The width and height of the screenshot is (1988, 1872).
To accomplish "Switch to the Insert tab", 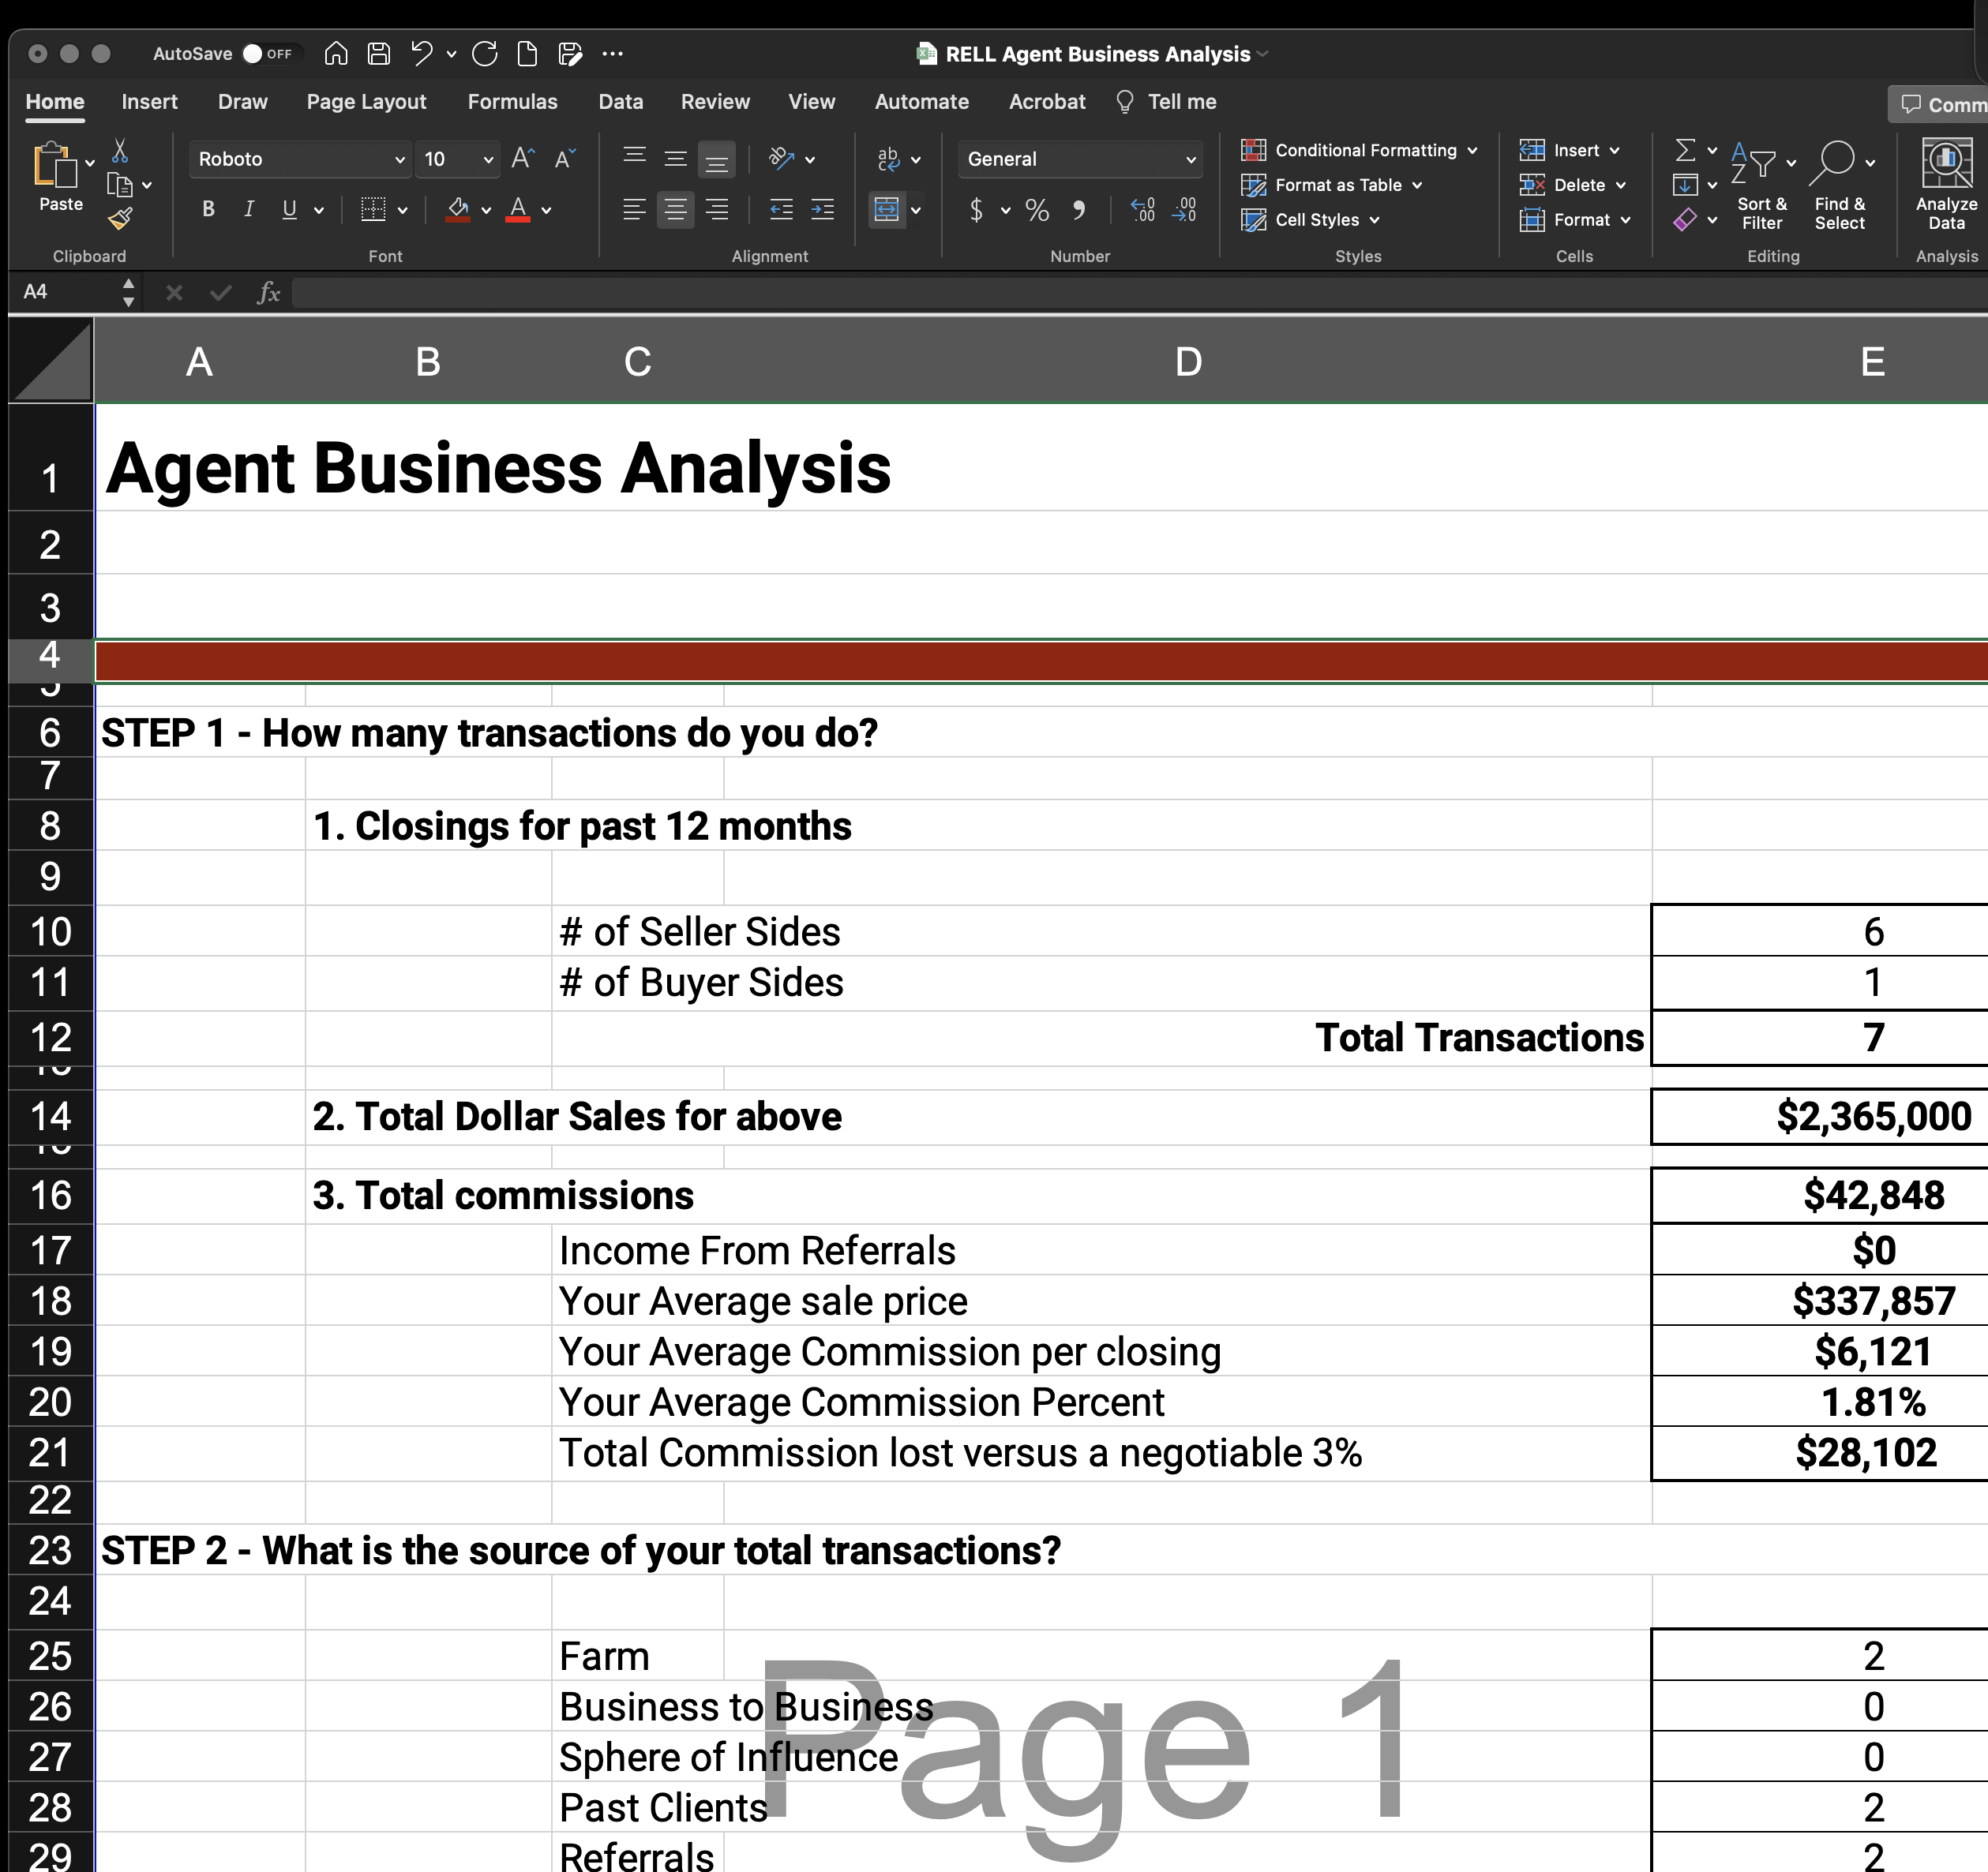I will (150, 102).
